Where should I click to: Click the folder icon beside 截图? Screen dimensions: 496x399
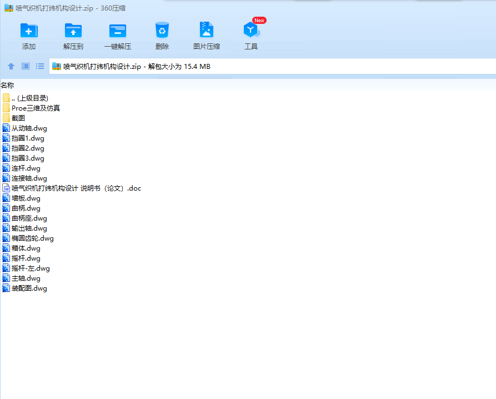(6, 118)
